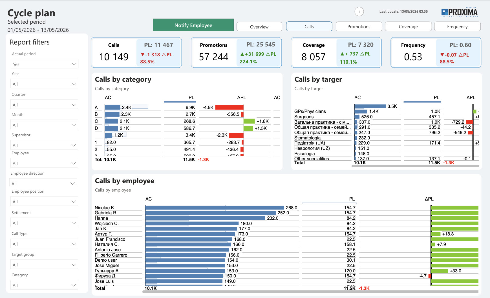Switch to the Overview tab
Viewport: 490px width, 298px height.
click(x=259, y=27)
